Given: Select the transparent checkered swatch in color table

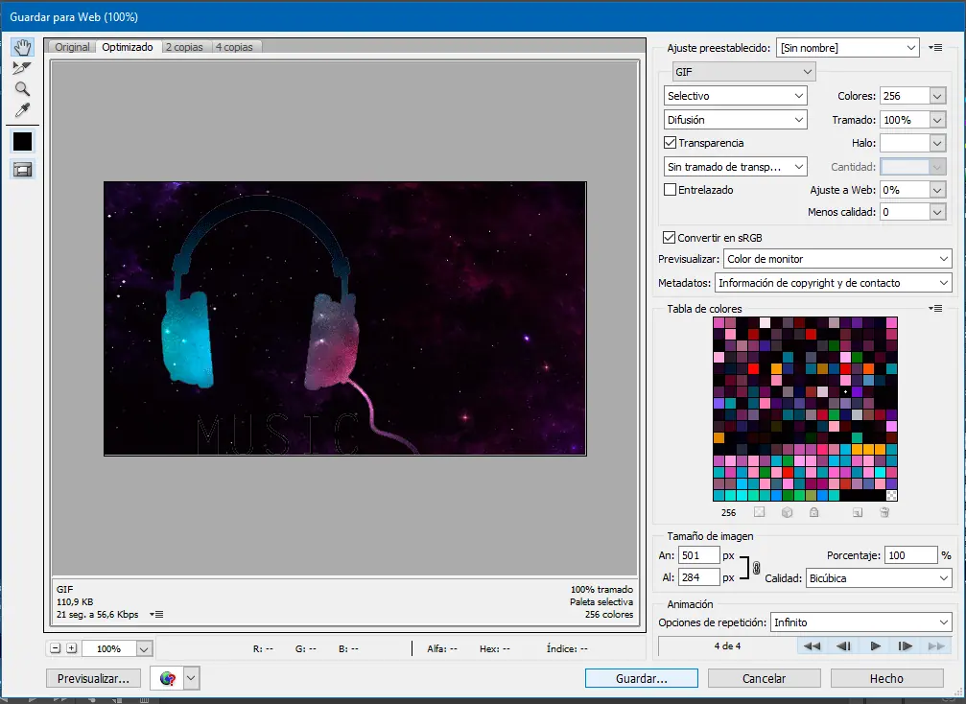Looking at the screenshot, I should (891, 495).
